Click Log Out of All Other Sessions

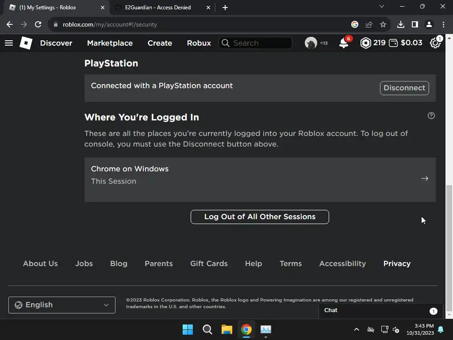pyautogui.click(x=260, y=217)
